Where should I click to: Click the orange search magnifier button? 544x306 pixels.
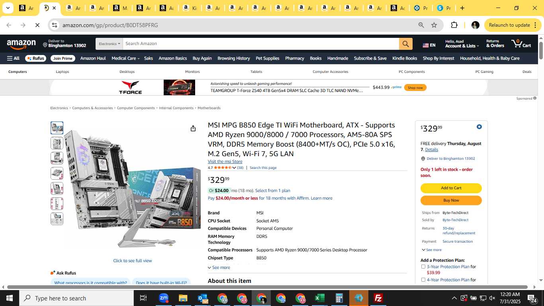pos(405,44)
